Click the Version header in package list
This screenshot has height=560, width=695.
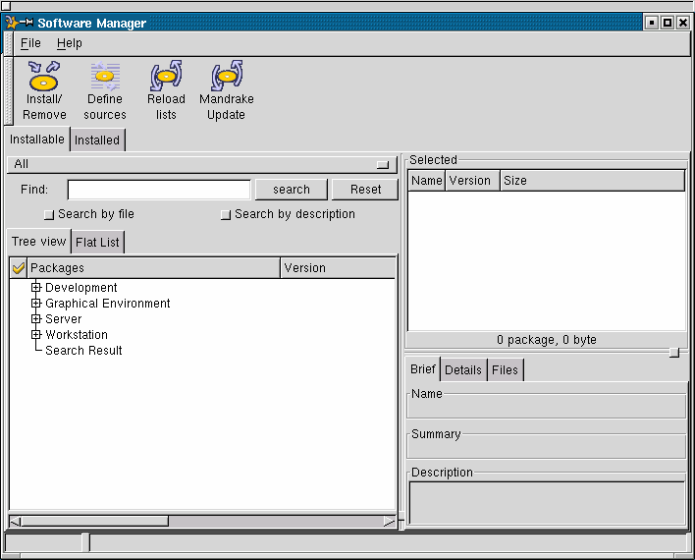pyautogui.click(x=339, y=268)
